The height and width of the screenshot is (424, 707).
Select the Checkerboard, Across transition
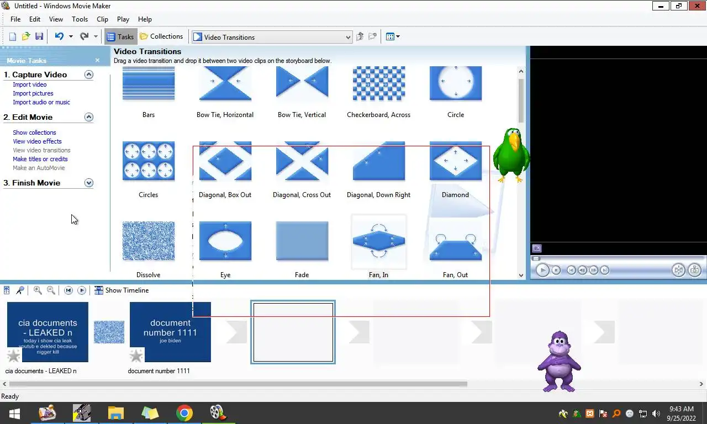click(x=379, y=84)
